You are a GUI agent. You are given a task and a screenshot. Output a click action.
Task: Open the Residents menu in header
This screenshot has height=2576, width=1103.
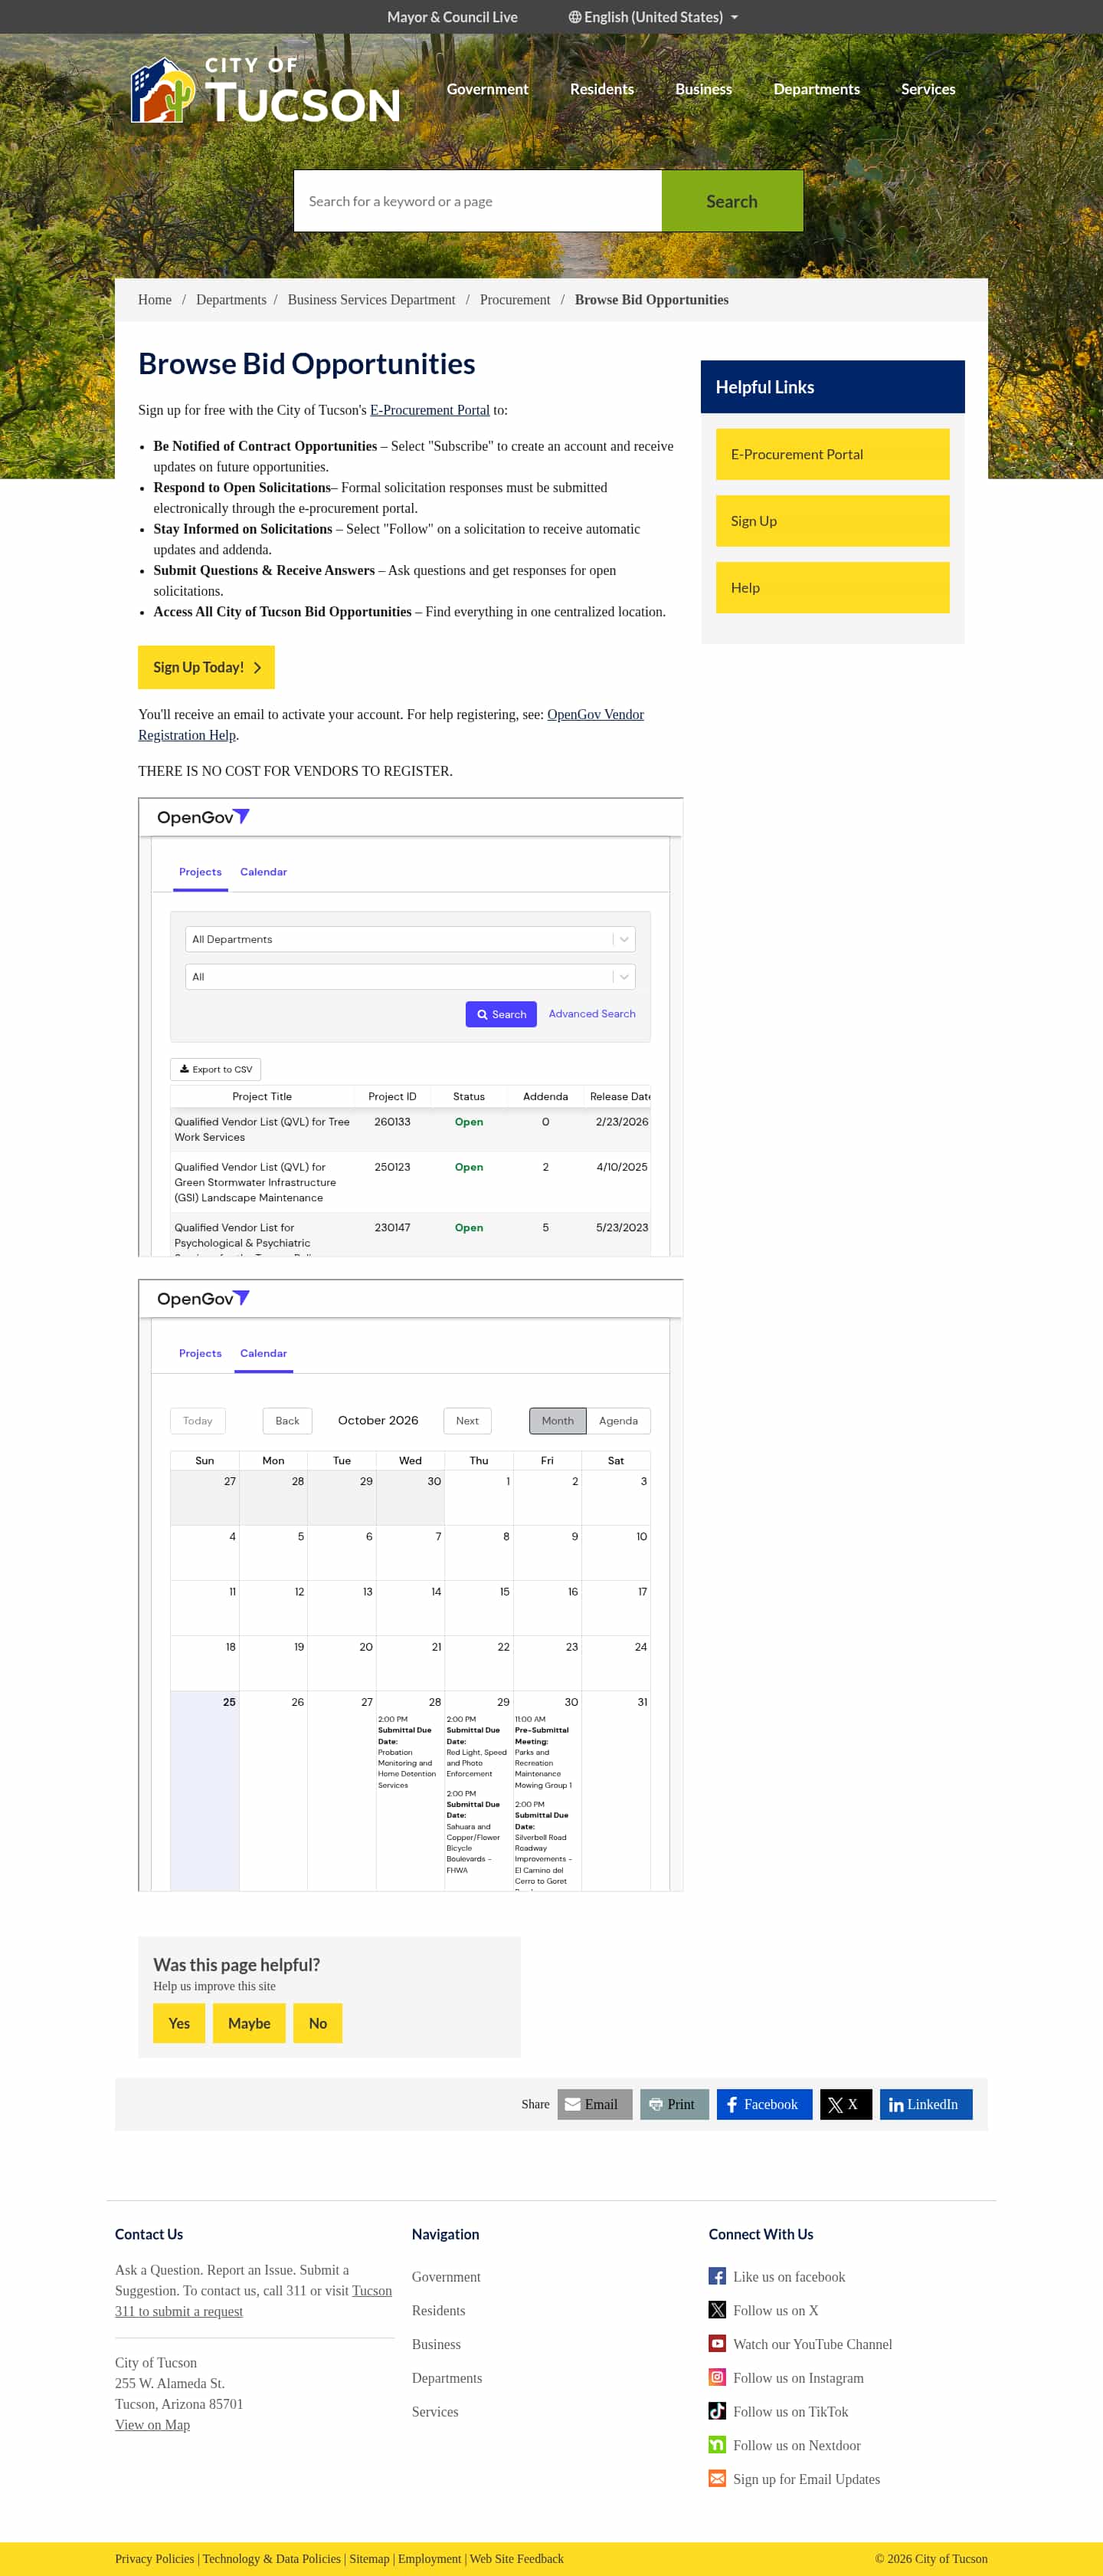click(601, 89)
